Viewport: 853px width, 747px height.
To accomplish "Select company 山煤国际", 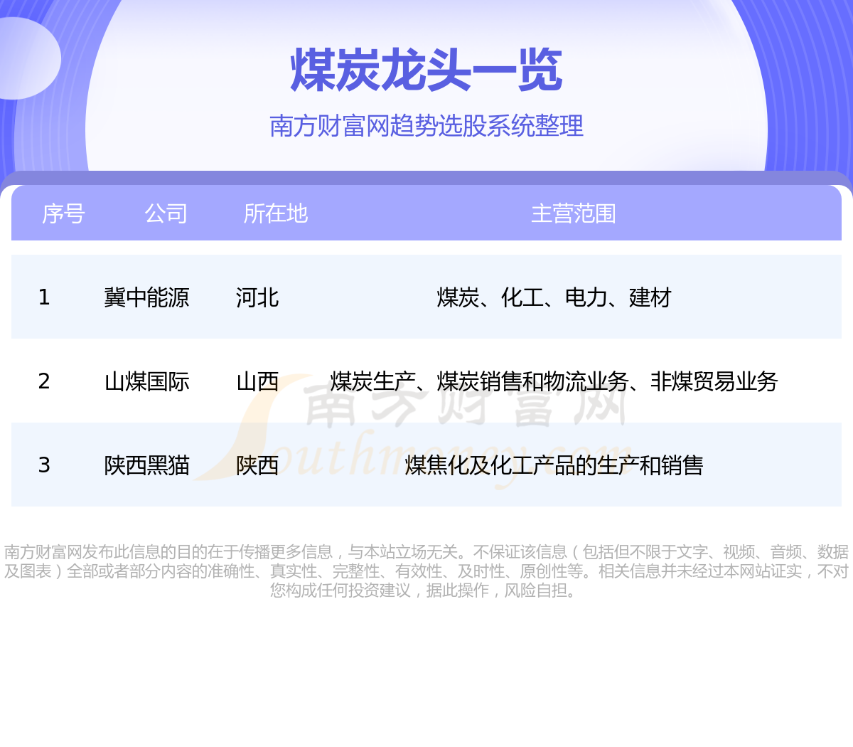I will click(147, 381).
